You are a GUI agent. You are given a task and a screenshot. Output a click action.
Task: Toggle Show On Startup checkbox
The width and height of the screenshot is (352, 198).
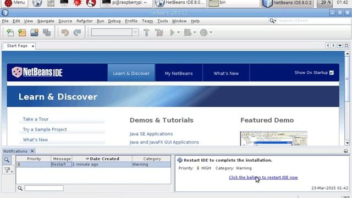click(331, 73)
